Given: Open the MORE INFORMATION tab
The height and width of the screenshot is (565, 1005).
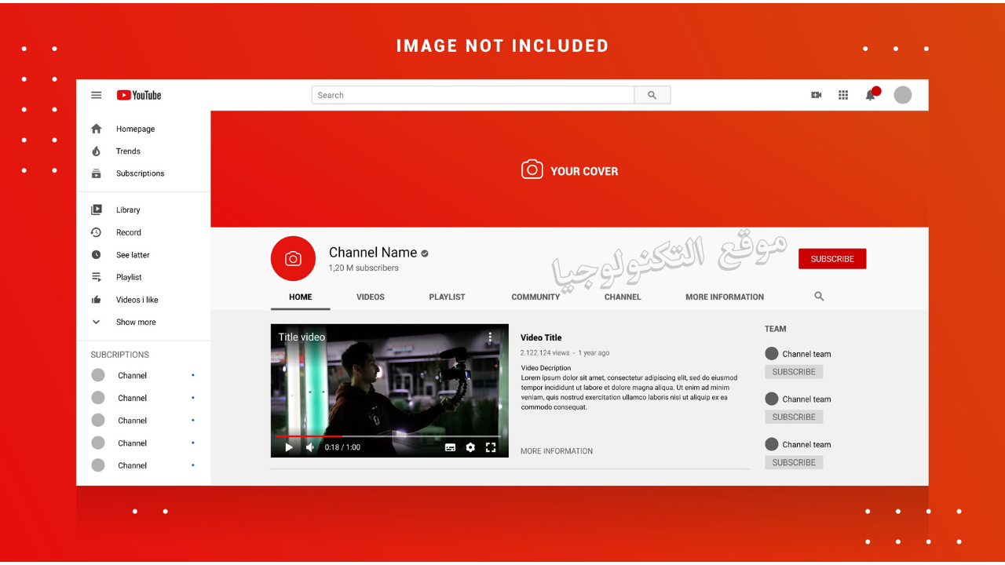Looking at the screenshot, I should coord(725,297).
